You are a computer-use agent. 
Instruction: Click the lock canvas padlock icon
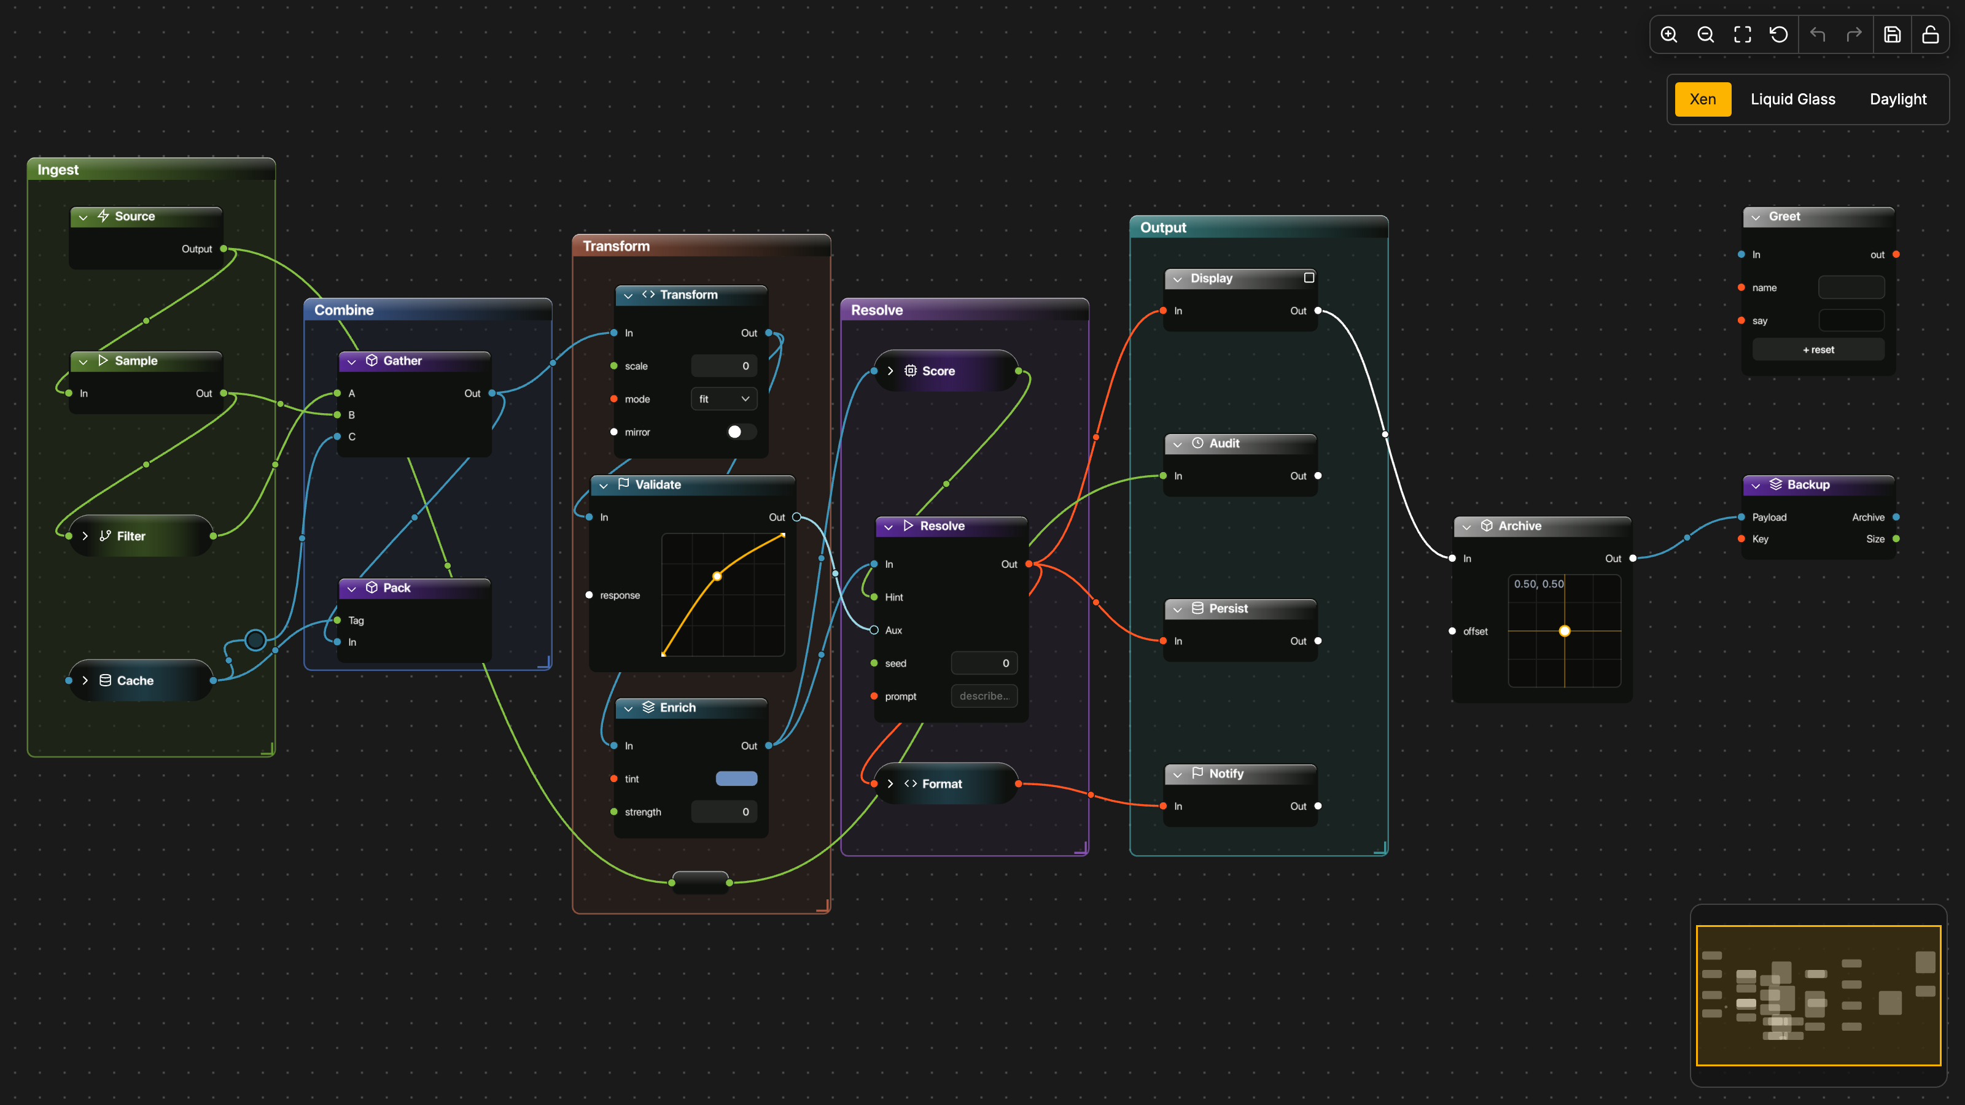pos(1931,34)
